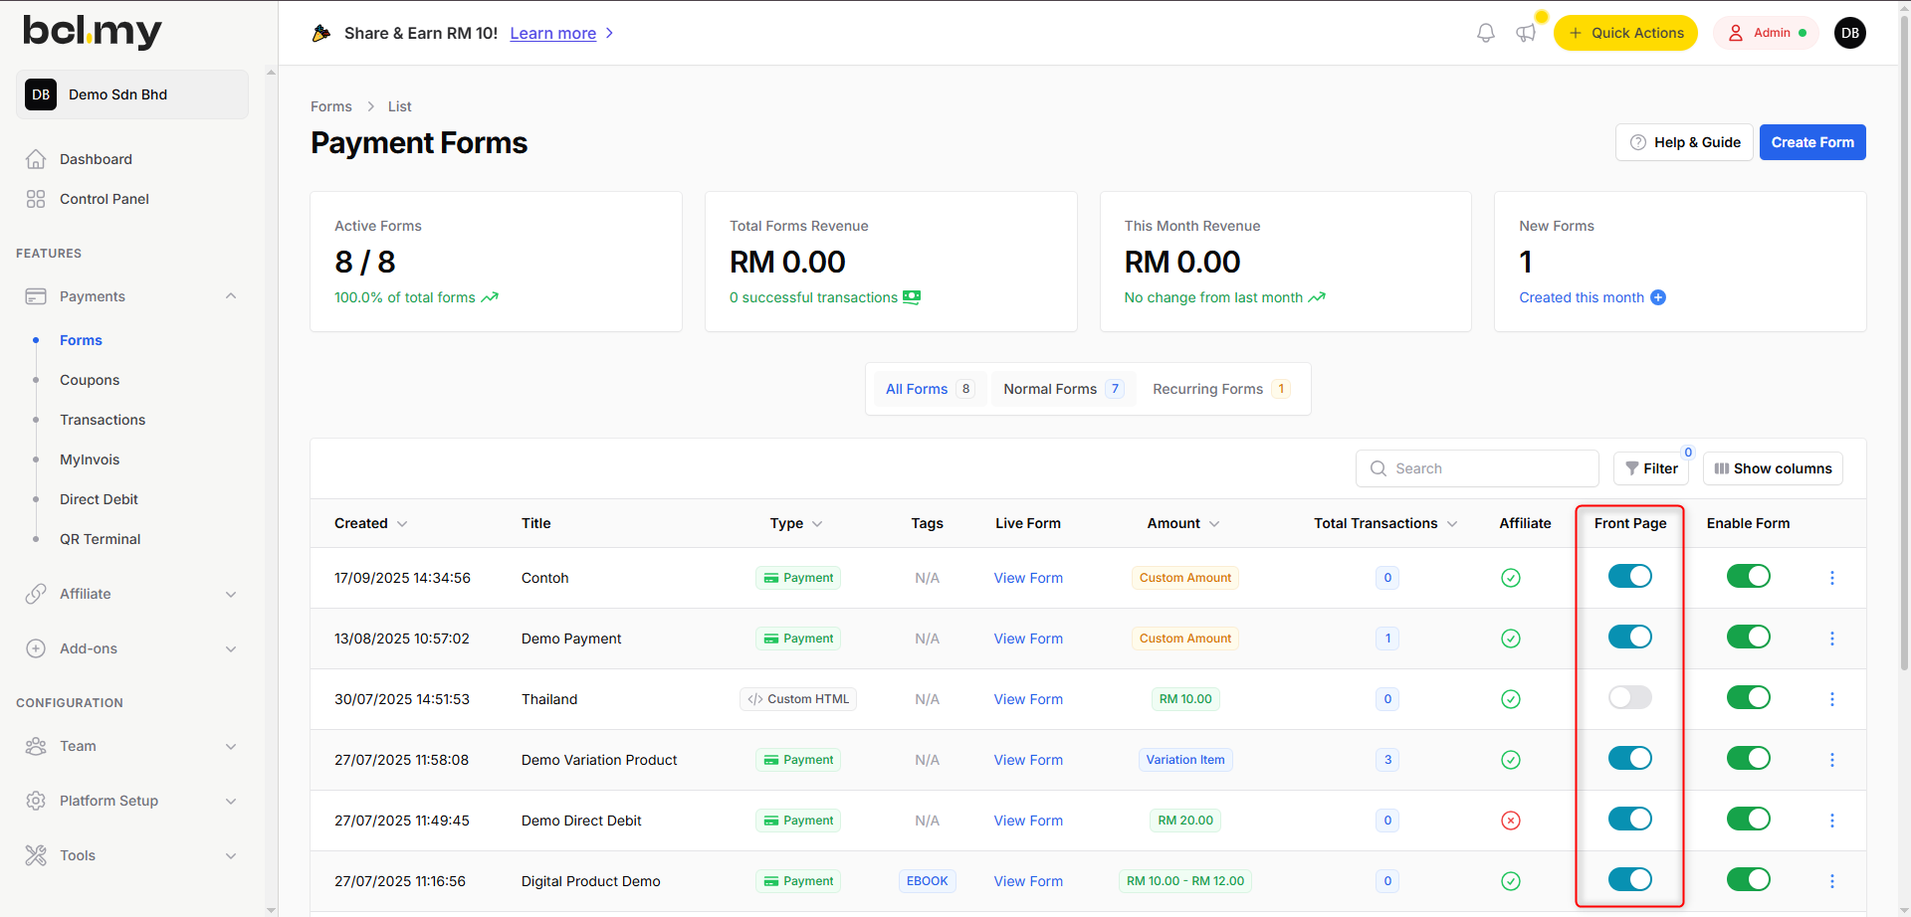Open MyInvois in the Payments submenu

click(x=90, y=459)
